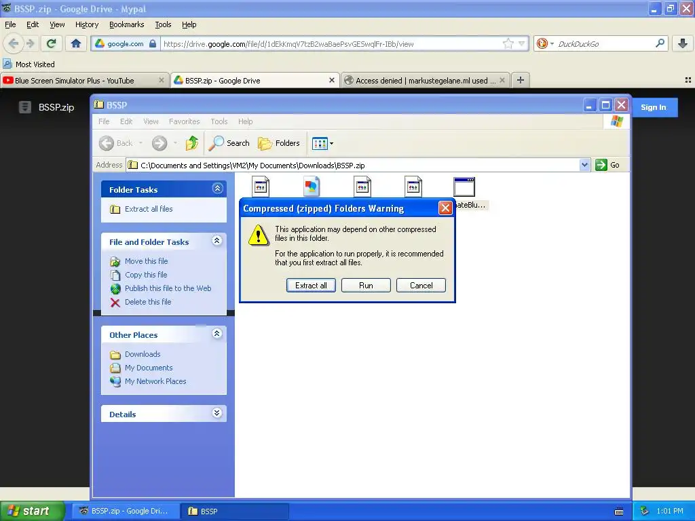Click the Explorer Forward arrow icon
Screen dimensions: 695x521
point(159,143)
